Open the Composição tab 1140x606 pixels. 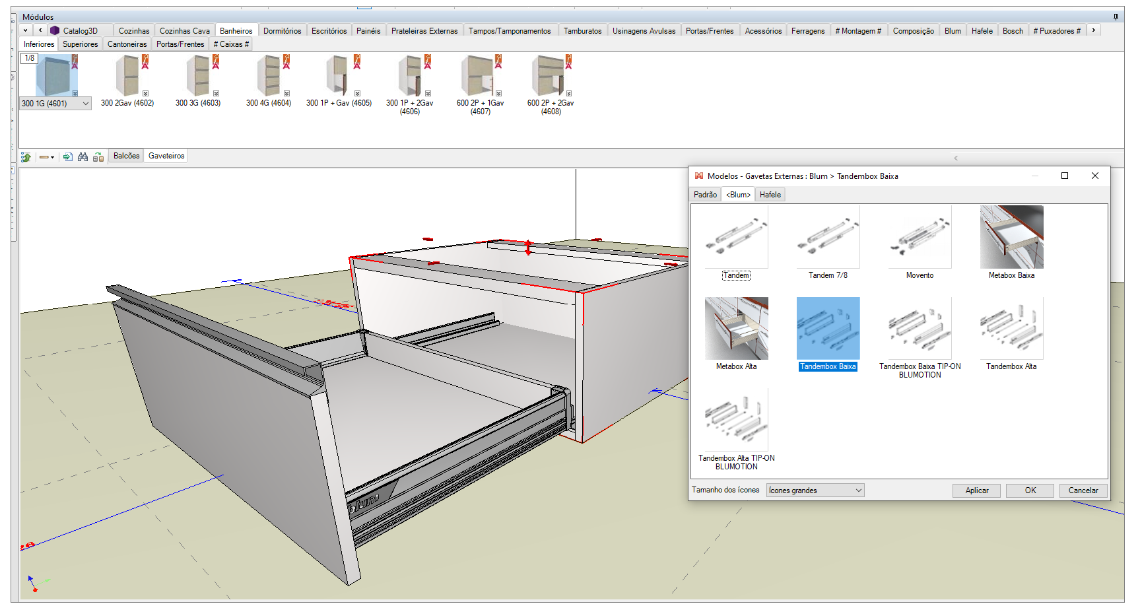pos(913,31)
